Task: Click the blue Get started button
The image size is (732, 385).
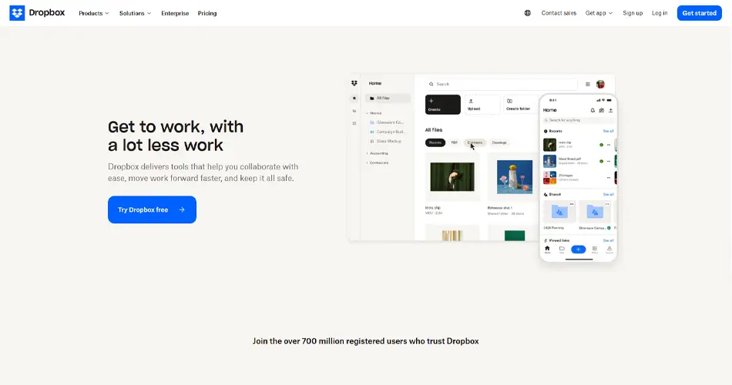Action: click(x=700, y=13)
